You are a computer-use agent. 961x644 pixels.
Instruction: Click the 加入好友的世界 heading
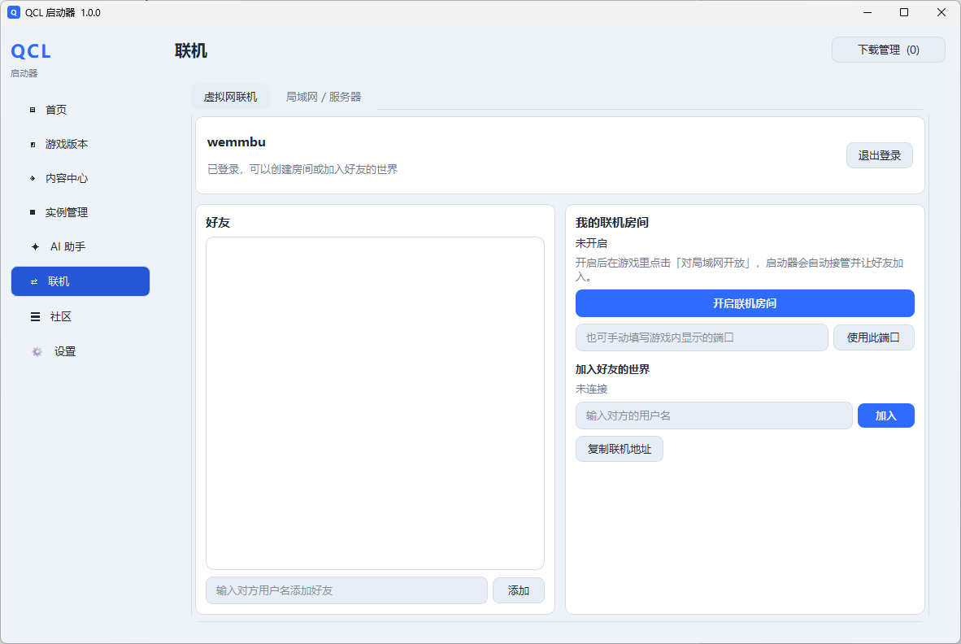pyautogui.click(x=612, y=369)
